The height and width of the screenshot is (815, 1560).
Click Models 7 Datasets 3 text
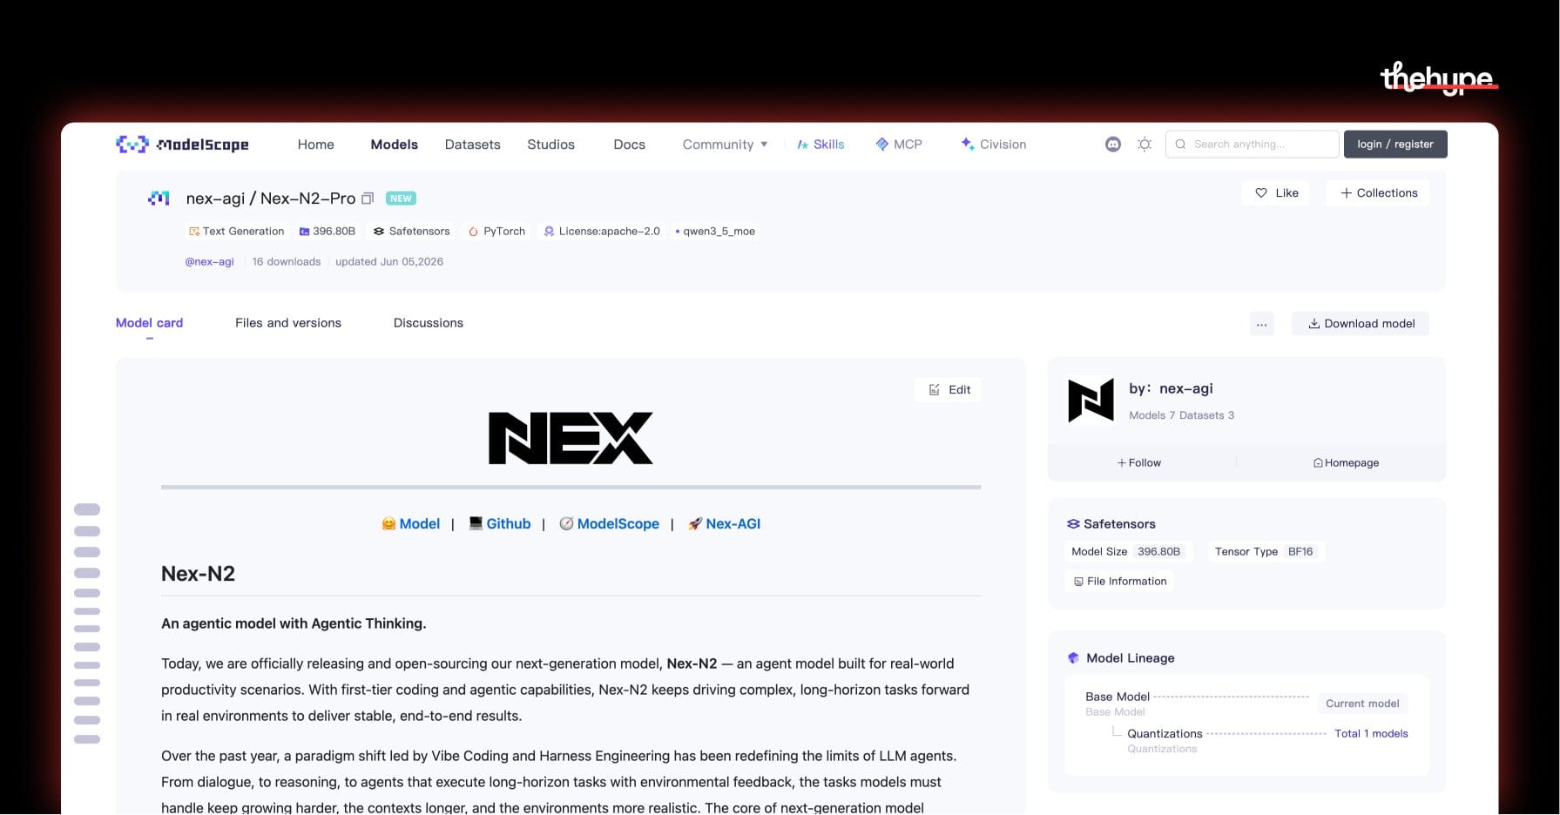[x=1181, y=415]
